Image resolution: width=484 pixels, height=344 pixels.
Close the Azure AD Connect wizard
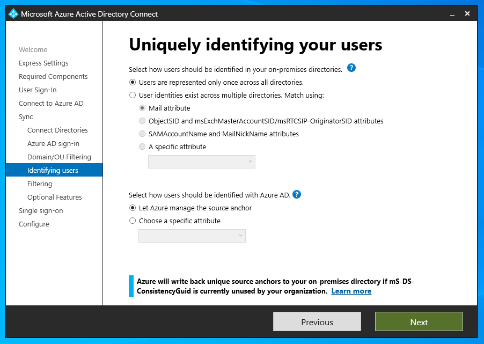tap(467, 13)
